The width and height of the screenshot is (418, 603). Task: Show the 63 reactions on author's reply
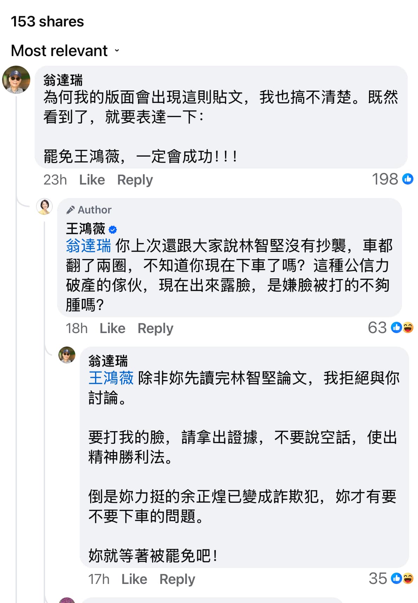click(390, 328)
